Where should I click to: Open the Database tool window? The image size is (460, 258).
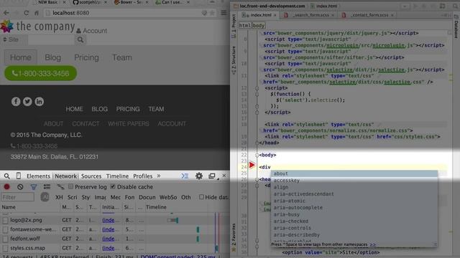456,27
